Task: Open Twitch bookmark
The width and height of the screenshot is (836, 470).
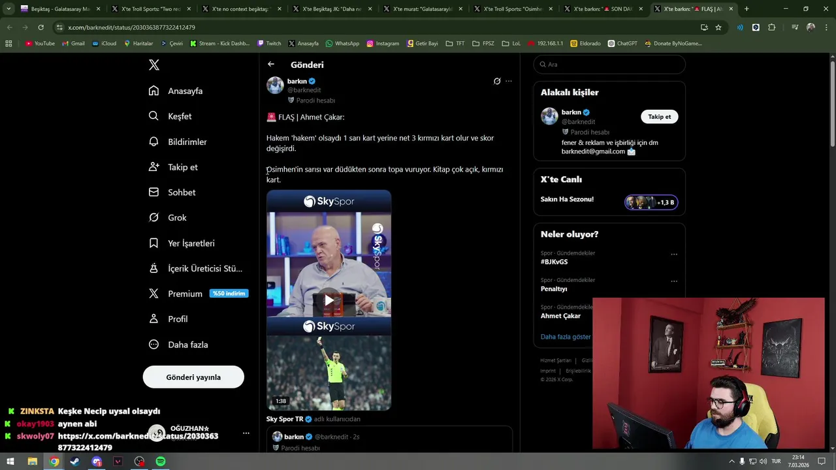Action: point(269,44)
